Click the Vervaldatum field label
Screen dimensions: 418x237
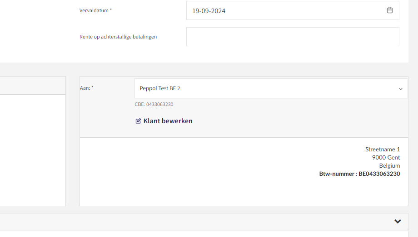click(x=95, y=10)
